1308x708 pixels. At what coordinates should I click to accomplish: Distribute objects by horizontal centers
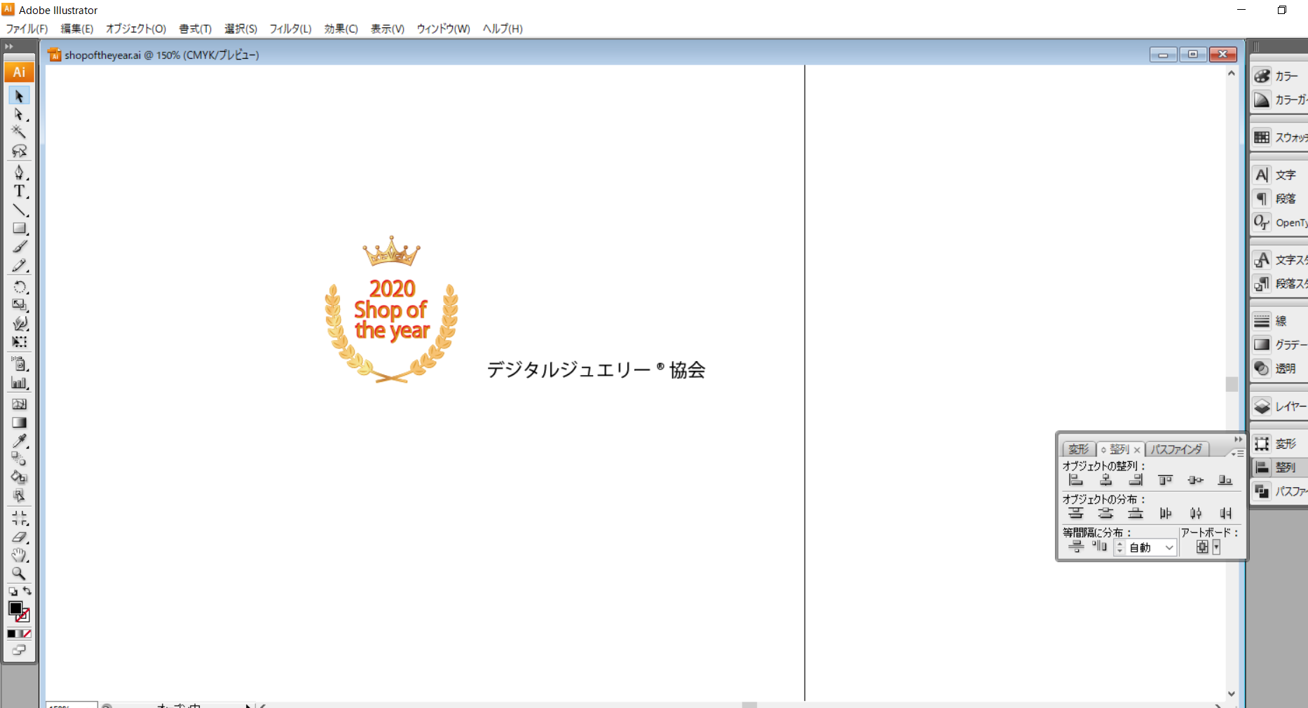[x=1196, y=513]
